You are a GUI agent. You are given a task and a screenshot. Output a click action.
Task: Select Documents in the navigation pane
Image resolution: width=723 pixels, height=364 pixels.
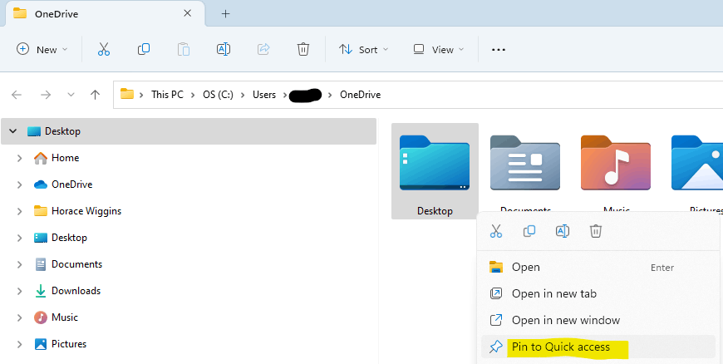pos(76,264)
